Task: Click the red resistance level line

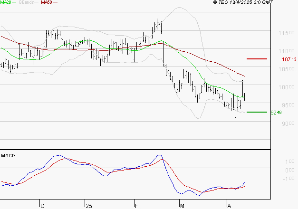Action: point(257,59)
